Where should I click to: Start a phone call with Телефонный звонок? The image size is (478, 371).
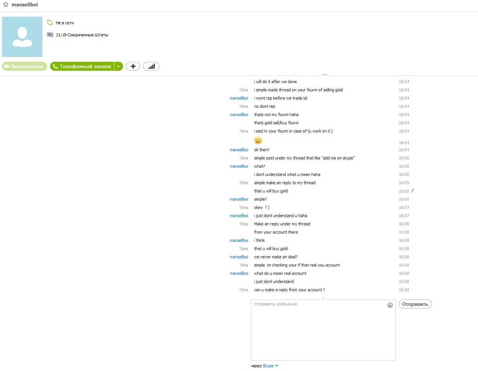pyautogui.click(x=82, y=66)
